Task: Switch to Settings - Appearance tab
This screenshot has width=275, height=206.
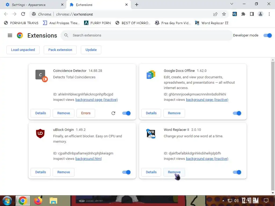Action: coord(33,5)
